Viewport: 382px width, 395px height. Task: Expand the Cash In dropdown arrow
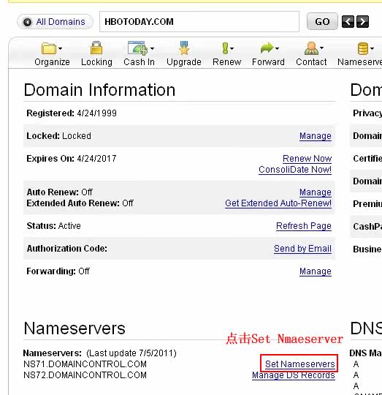tap(152, 48)
